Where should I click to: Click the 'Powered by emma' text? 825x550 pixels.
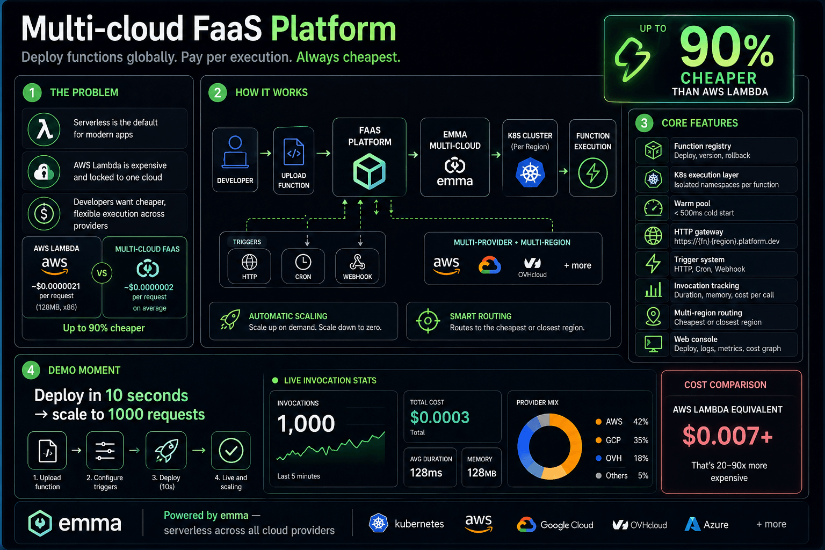(x=206, y=516)
